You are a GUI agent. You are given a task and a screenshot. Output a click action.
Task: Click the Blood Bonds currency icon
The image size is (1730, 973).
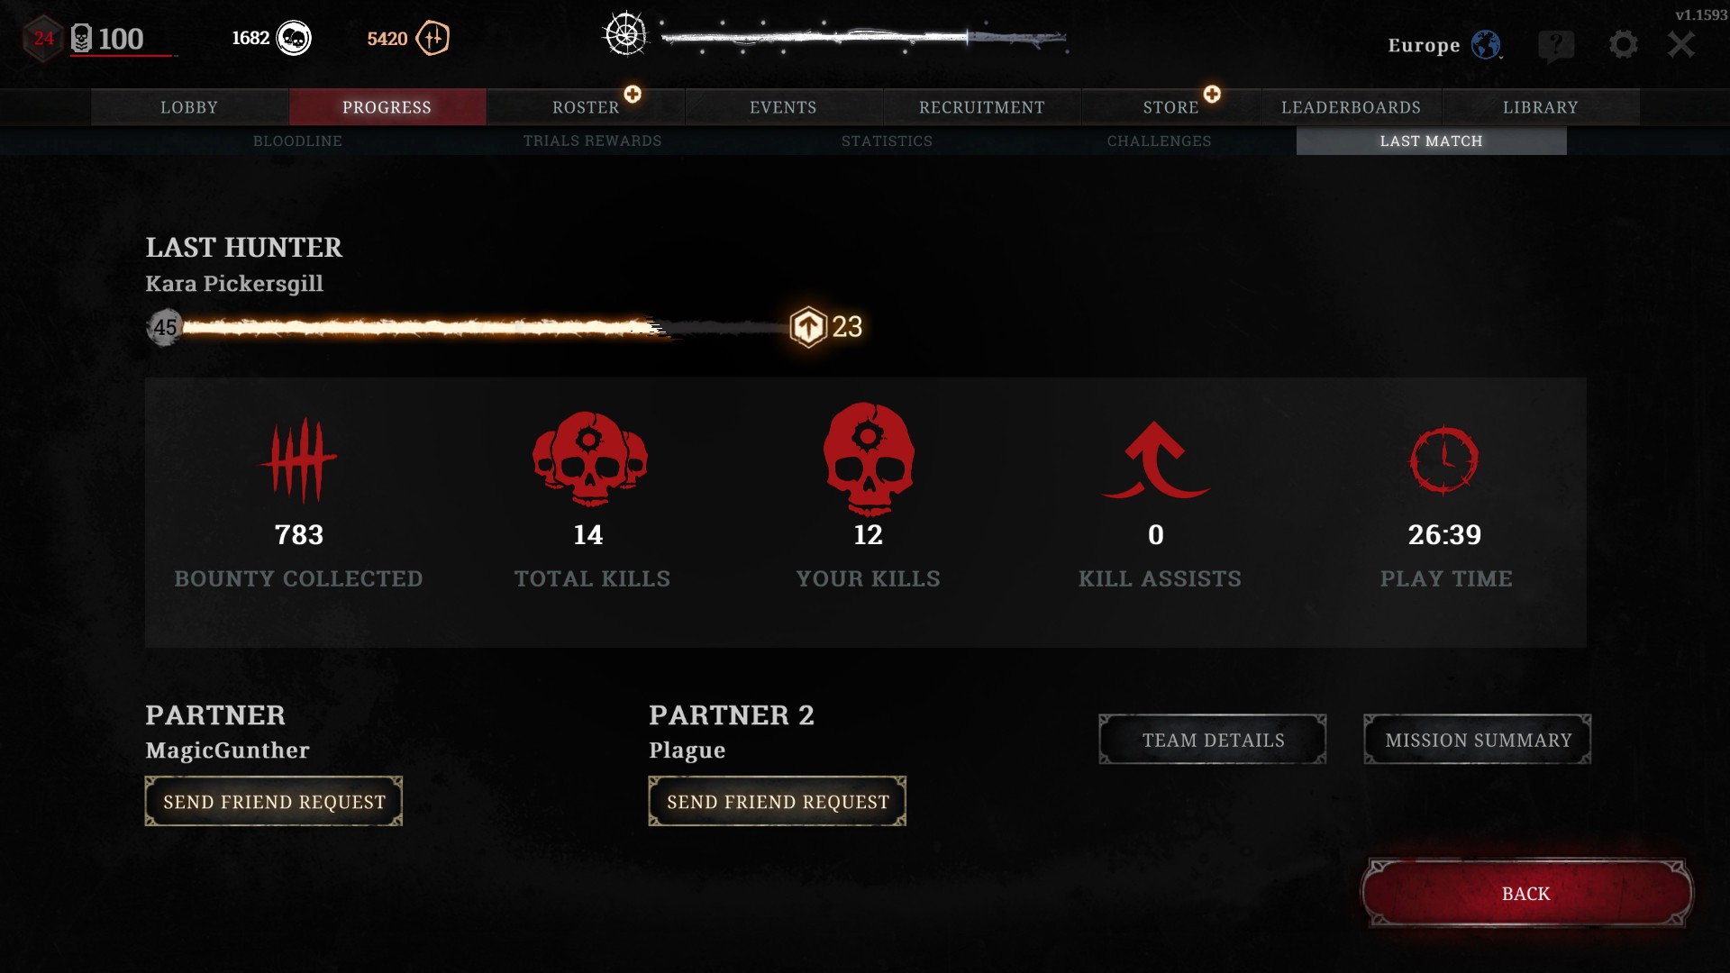tap(433, 38)
